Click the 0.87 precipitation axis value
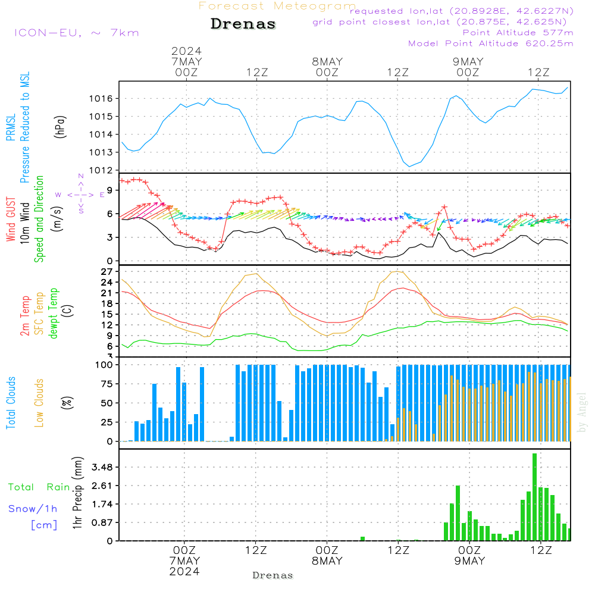 (102, 522)
